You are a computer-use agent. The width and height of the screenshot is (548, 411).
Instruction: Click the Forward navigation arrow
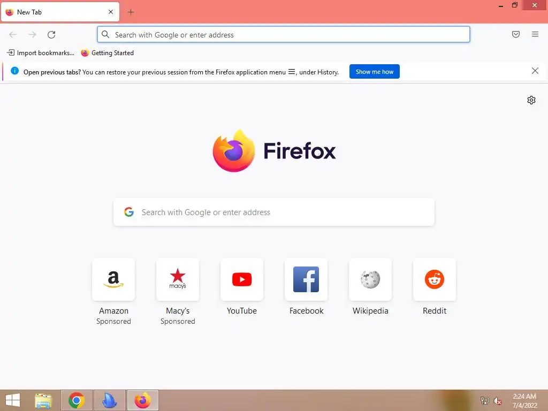32,35
